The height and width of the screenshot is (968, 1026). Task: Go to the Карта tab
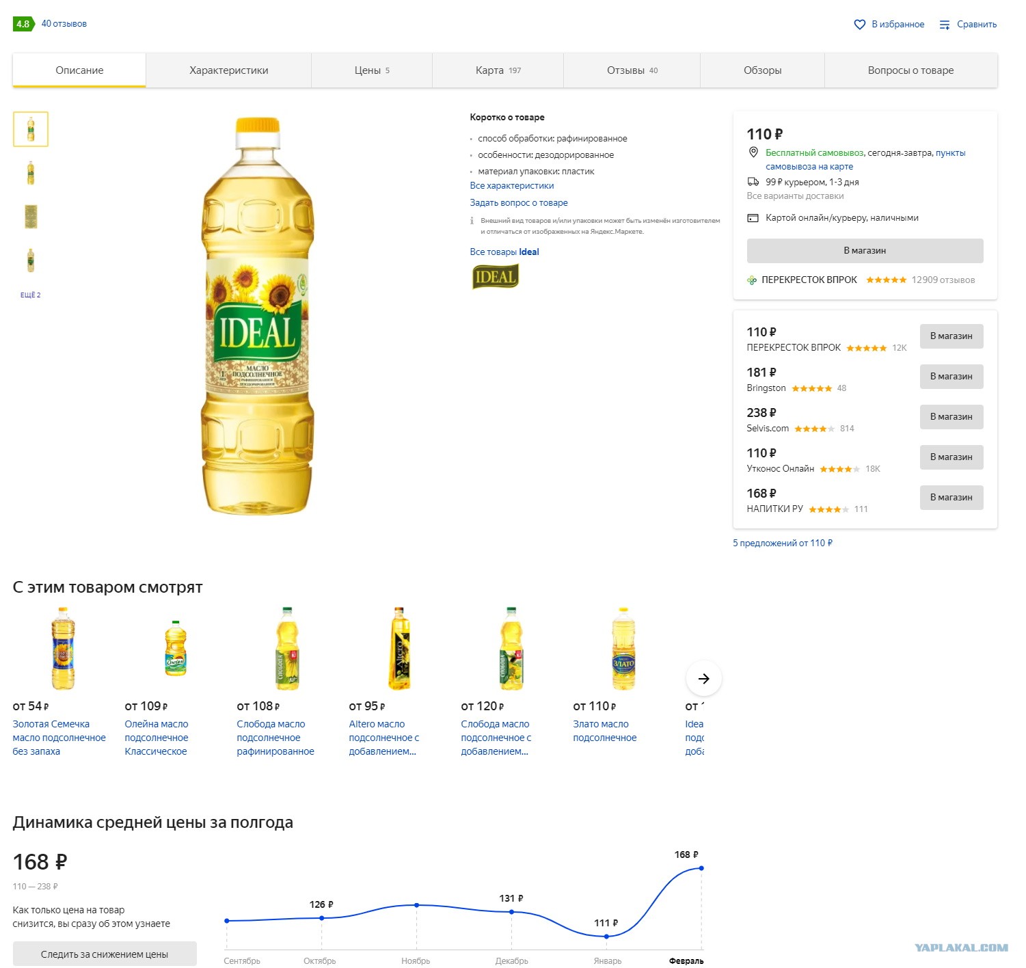tap(498, 70)
